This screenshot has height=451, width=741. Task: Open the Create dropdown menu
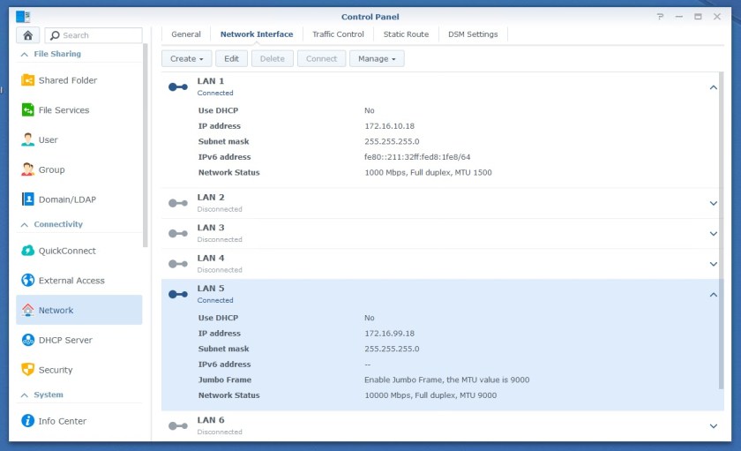pyautogui.click(x=186, y=59)
